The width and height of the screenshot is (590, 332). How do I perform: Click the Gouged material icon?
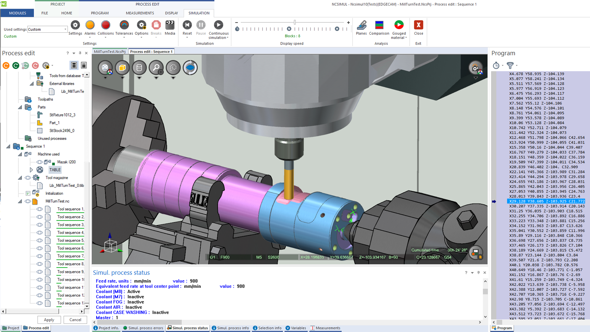click(399, 25)
